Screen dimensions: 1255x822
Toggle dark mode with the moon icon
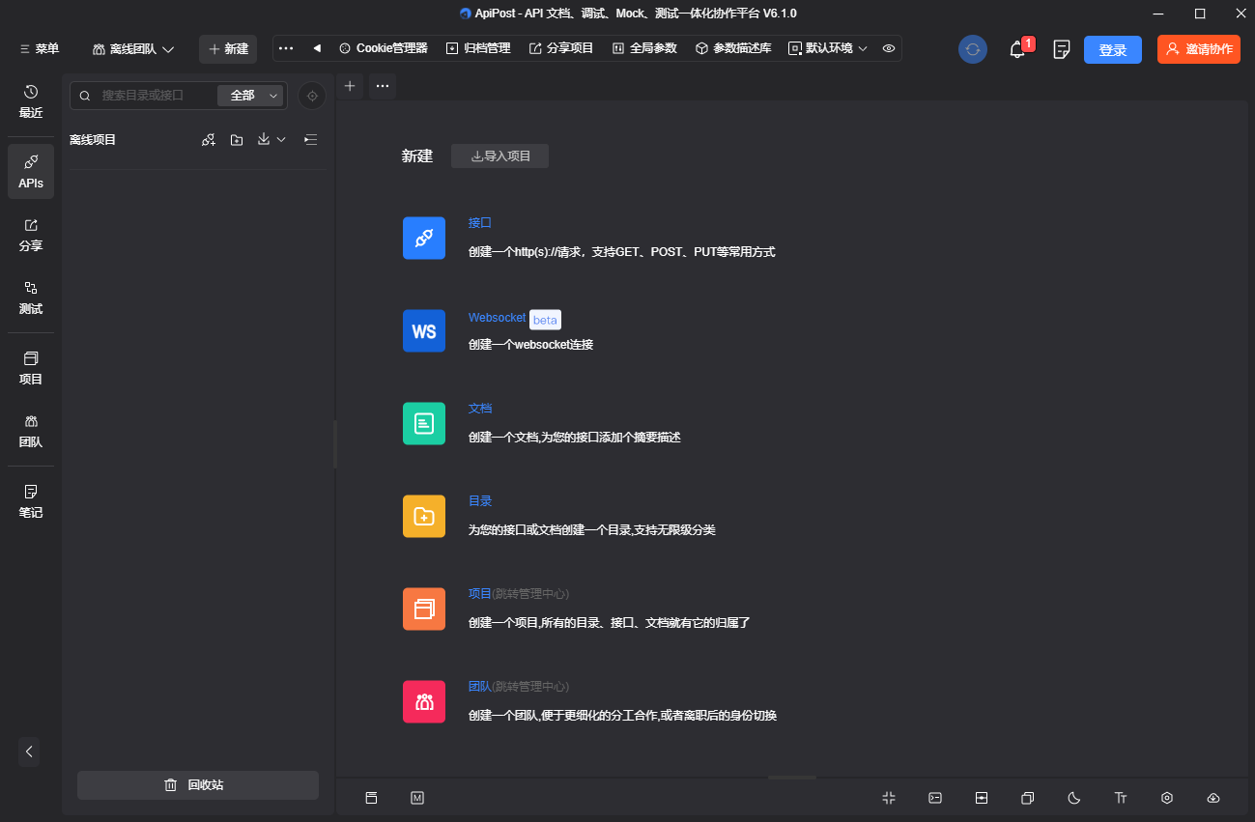coord(1073,798)
